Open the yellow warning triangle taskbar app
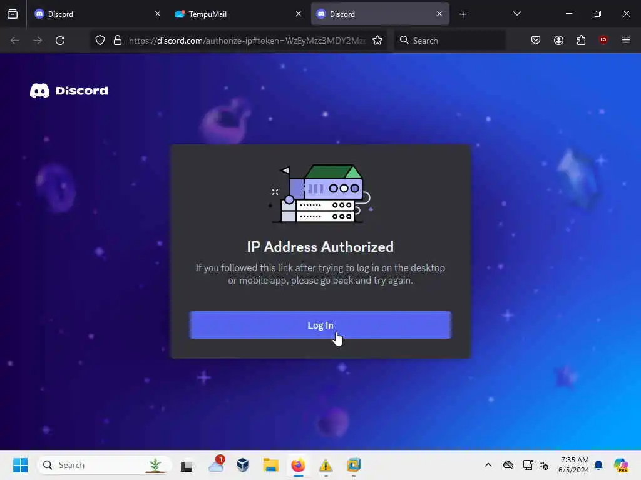The image size is (641, 480). 326,465
